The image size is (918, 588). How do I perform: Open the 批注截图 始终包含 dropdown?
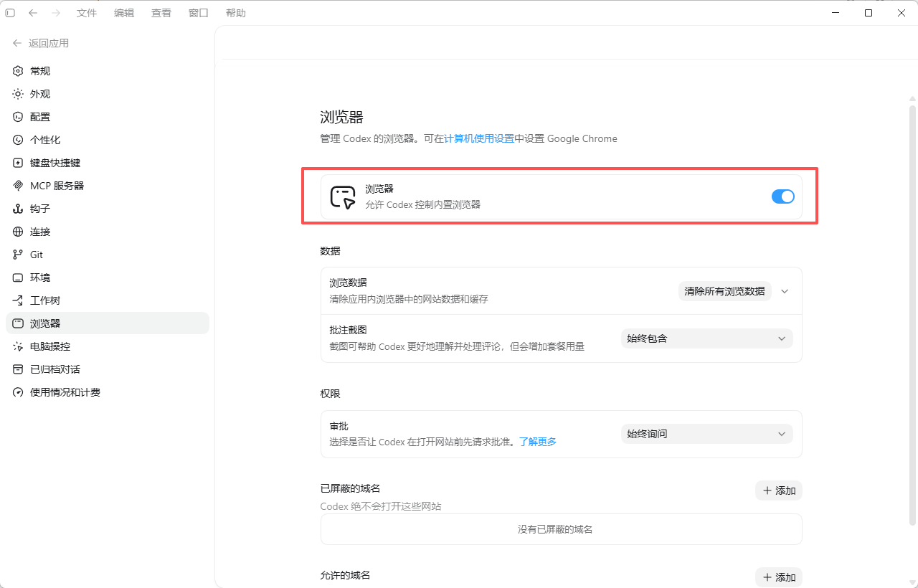coord(706,338)
